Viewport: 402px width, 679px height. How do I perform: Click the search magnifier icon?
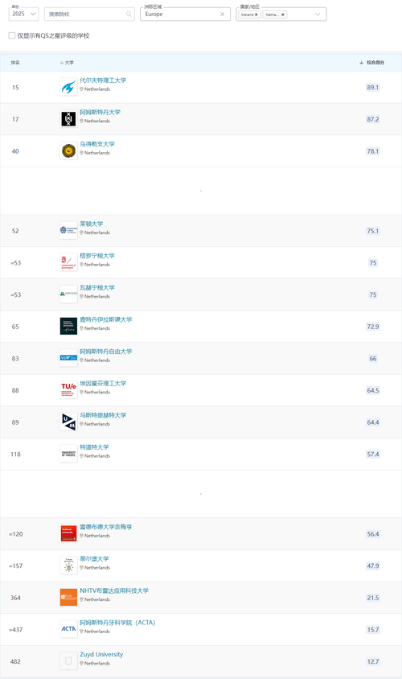click(129, 14)
